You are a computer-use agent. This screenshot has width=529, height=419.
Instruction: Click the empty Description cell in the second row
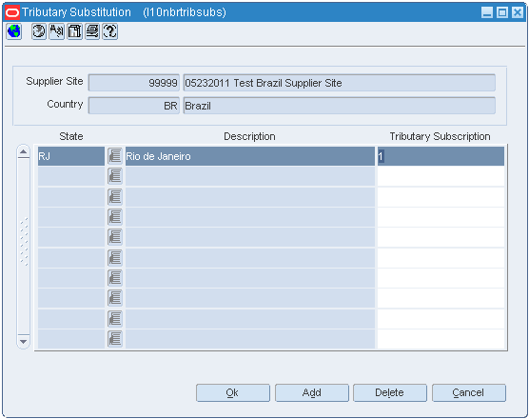(250, 176)
